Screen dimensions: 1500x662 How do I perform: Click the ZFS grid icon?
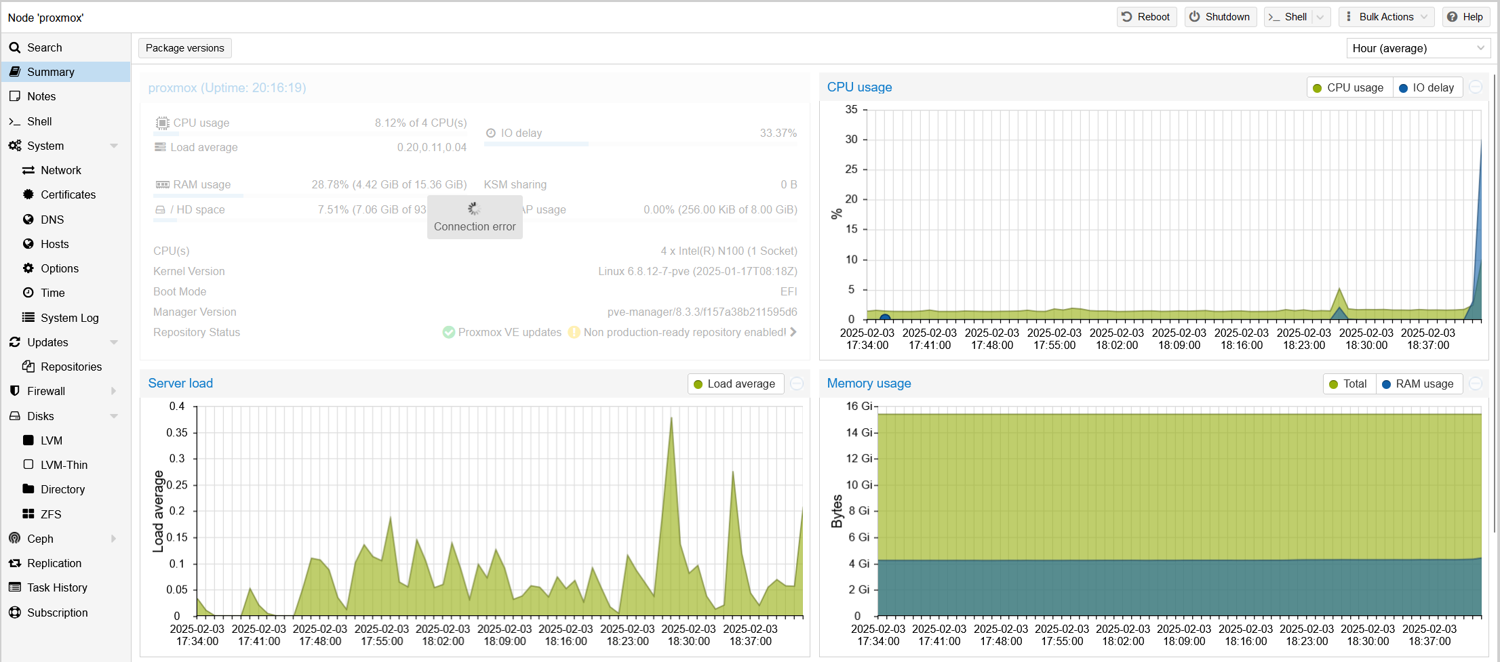pyautogui.click(x=28, y=514)
